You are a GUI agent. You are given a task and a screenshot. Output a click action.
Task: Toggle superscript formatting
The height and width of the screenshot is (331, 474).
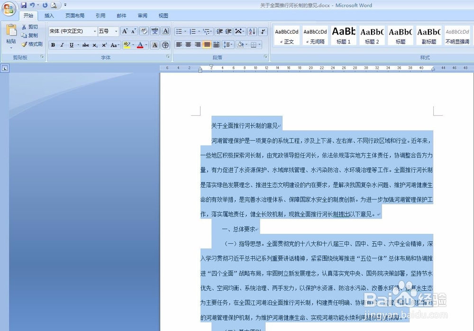pos(104,45)
